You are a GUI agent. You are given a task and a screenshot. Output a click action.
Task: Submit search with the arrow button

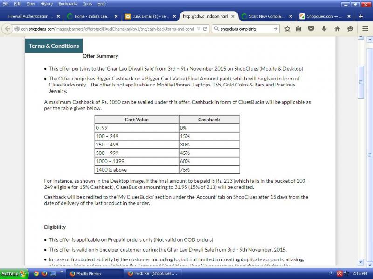[276, 29]
